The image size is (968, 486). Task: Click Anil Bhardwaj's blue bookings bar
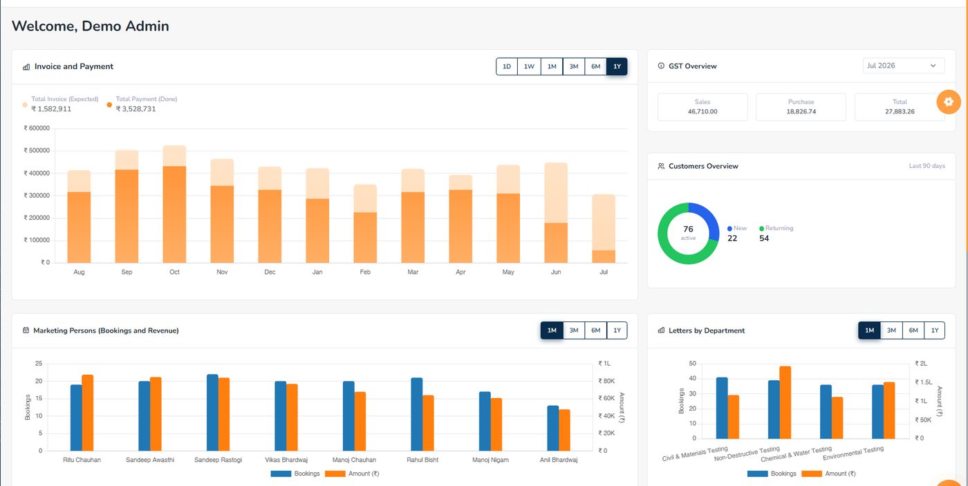pyautogui.click(x=553, y=428)
